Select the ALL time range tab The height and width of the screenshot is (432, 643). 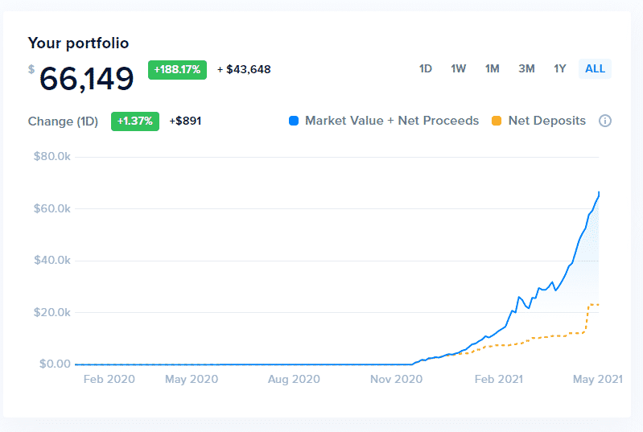click(x=595, y=68)
